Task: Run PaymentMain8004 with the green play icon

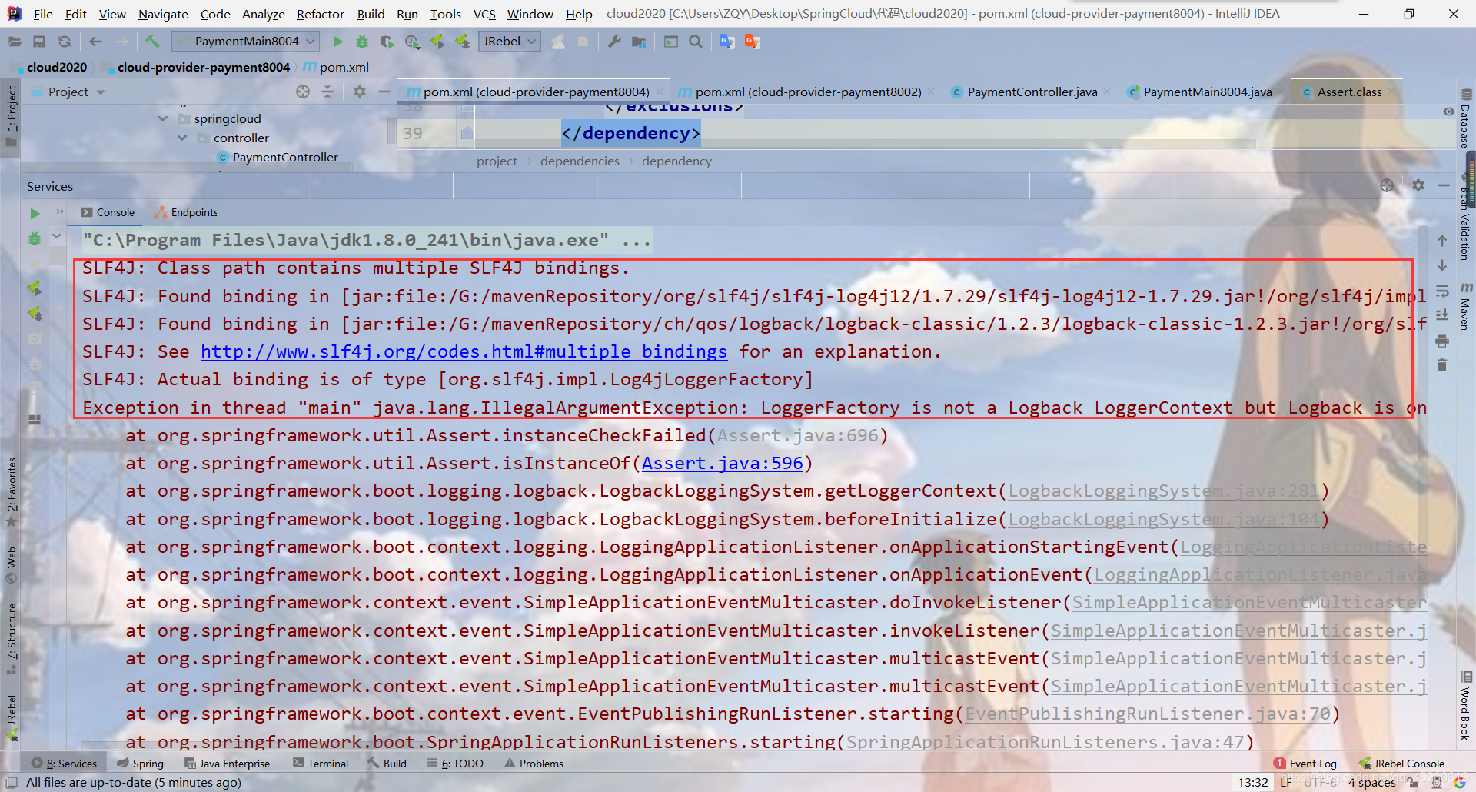Action: point(337,42)
